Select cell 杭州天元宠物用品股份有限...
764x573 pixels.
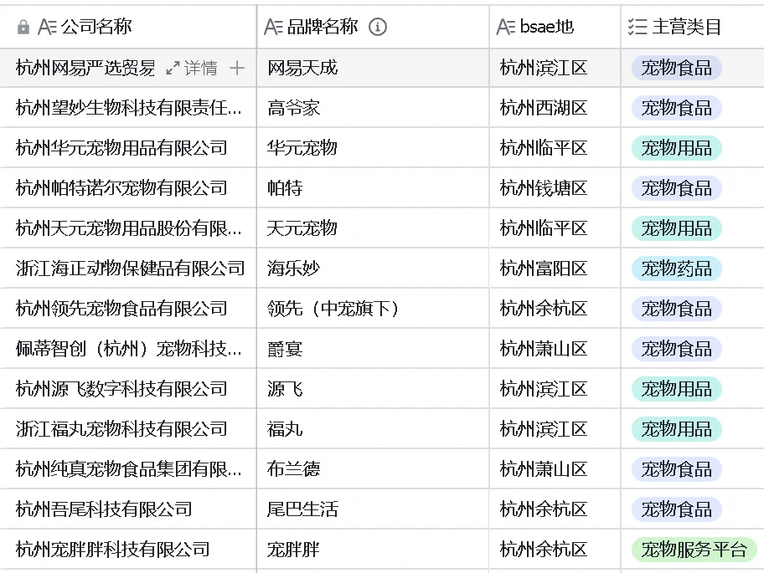pos(128,228)
